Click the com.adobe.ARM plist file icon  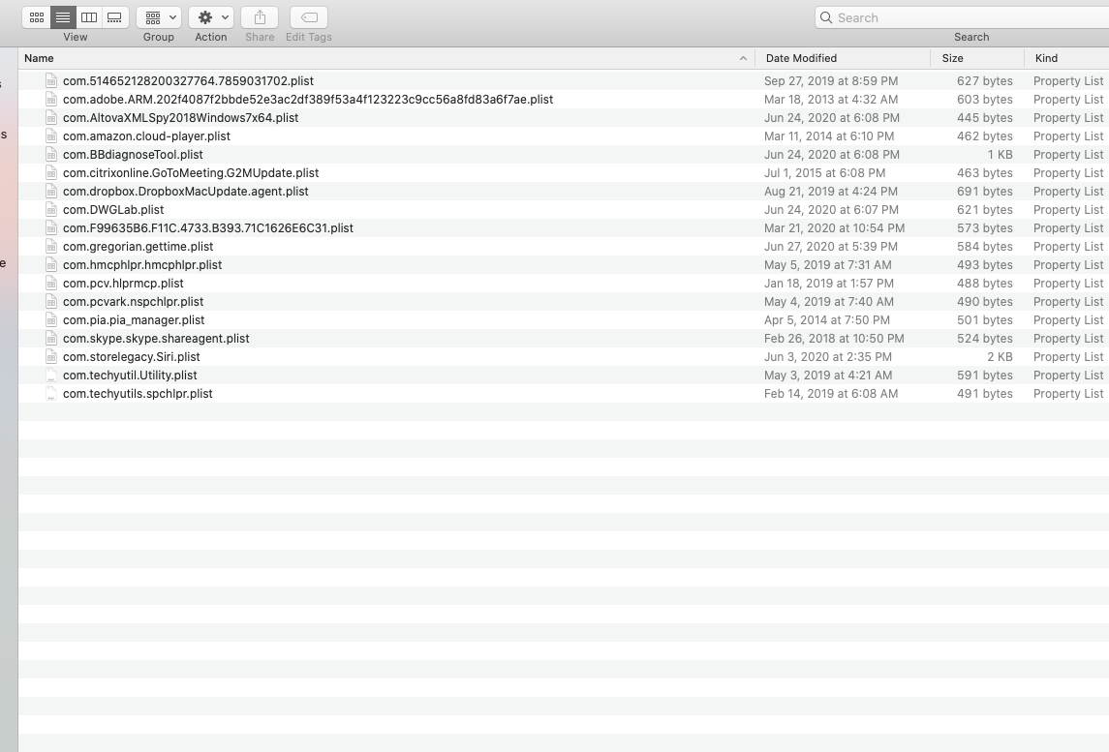tap(51, 99)
